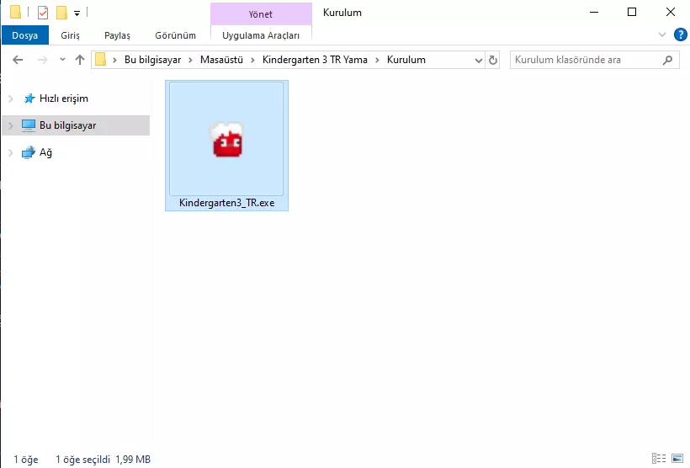Open the Paylaş ribbon tab
690x468 pixels.
pyautogui.click(x=117, y=35)
